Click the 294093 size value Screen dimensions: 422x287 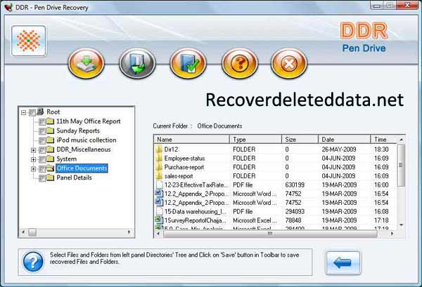[295, 211]
